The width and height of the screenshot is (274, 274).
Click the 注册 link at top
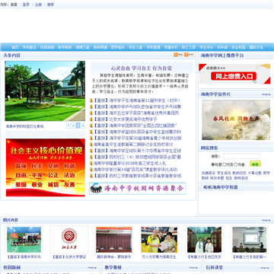click(x=38, y=5)
